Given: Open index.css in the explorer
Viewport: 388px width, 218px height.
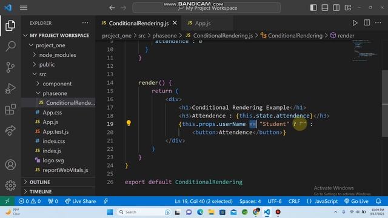Looking at the screenshot, I should (x=58, y=141).
